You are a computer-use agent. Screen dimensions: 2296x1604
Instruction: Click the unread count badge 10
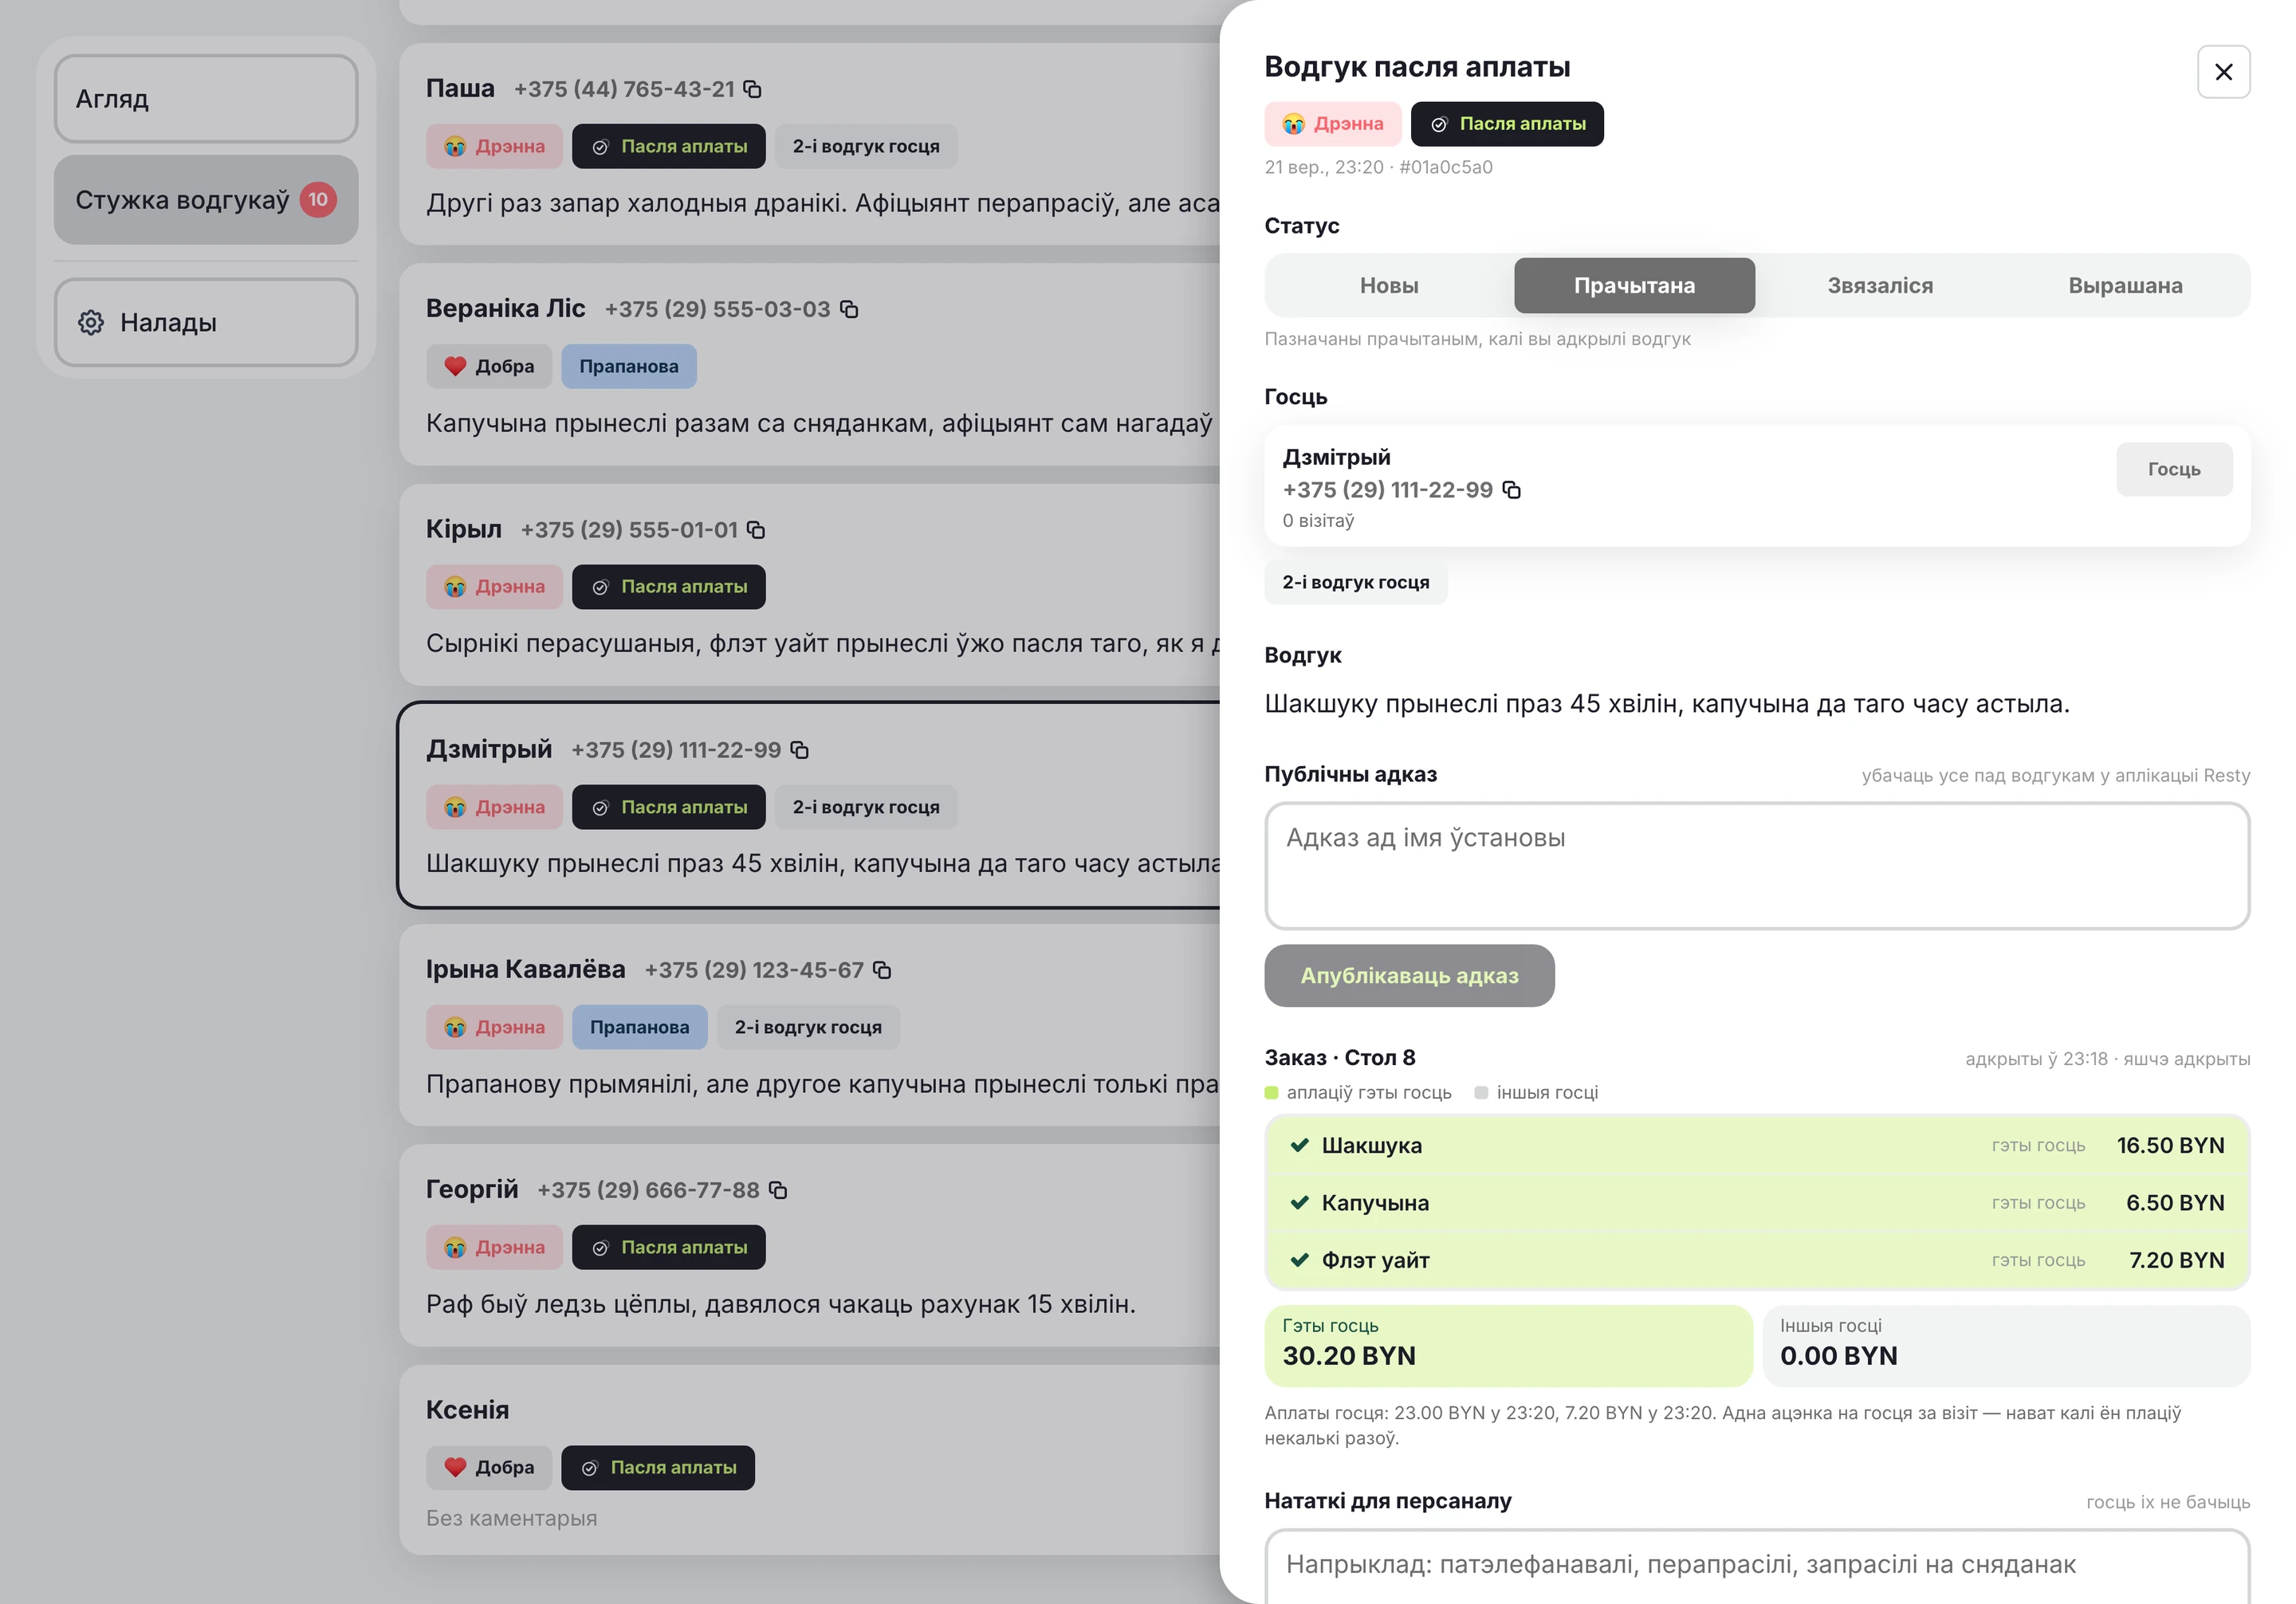point(318,200)
